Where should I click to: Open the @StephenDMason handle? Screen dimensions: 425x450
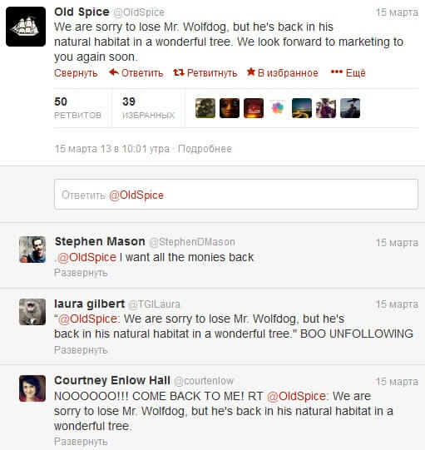(x=192, y=242)
